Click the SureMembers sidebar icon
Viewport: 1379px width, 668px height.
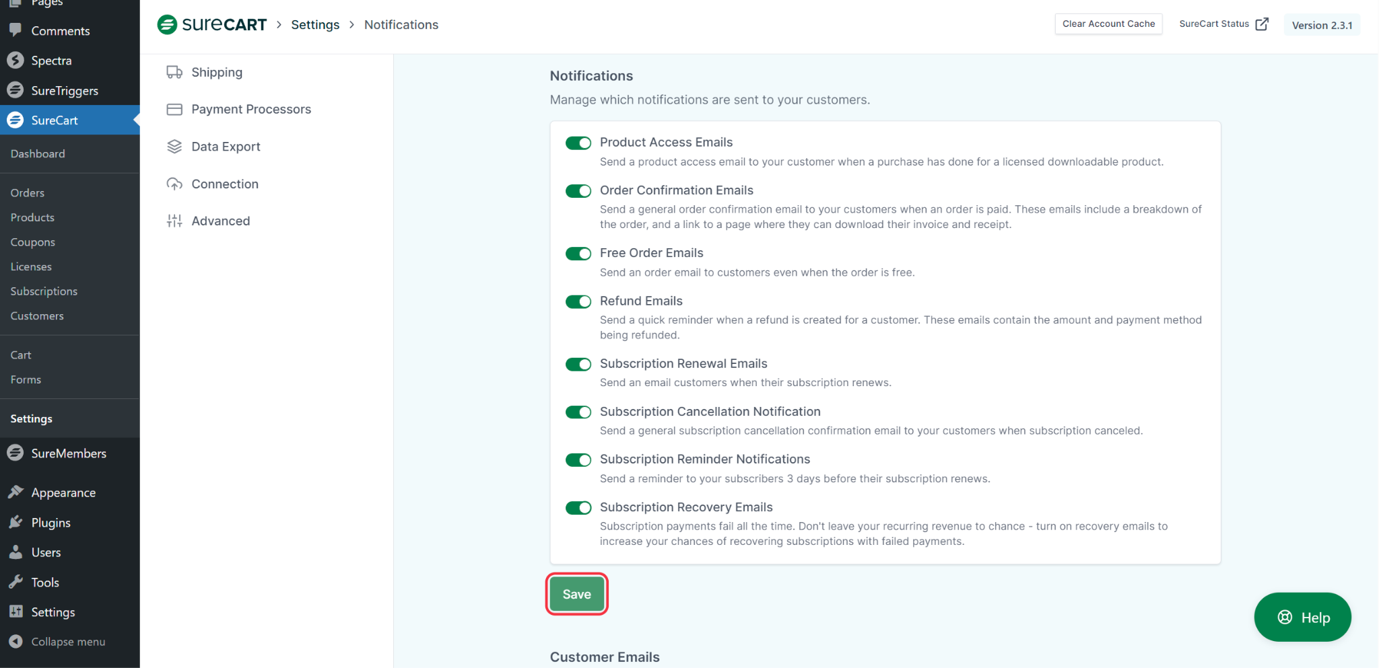pyautogui.click(x=16, y=453)
